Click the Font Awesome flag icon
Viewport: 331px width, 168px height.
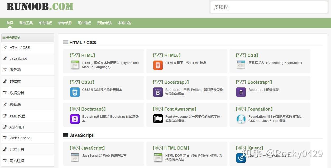(x=158, y=119)
